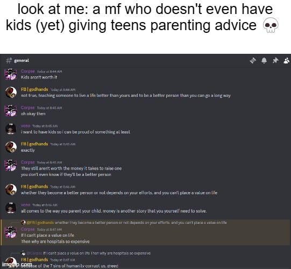Click veno username above 'all comes to the way'
The width and height of the screenshot is (291, 269).
click(26, 205)
